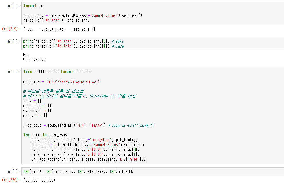Image resolution: width=284 pixels, height=184 pixels.
Task: Click the '# menu' comment
Action: 118,42
